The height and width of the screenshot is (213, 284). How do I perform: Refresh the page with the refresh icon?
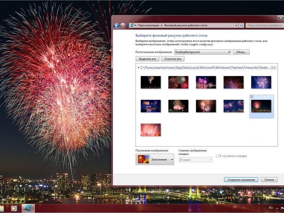pyautogui.click(x=241, y=26)
